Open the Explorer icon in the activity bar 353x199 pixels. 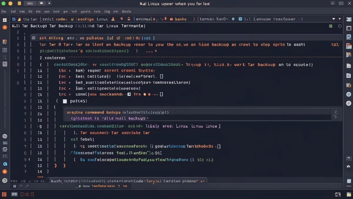click(4, 20)
